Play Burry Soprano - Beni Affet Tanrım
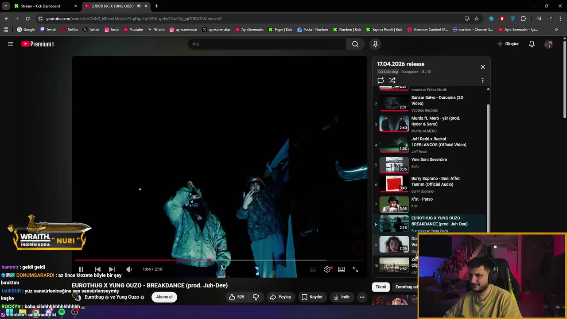The image size is (567, 319). [430, 185]
